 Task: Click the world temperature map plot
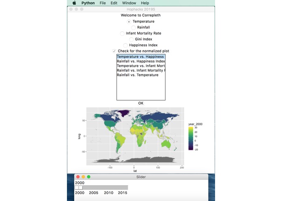[135, 136]
